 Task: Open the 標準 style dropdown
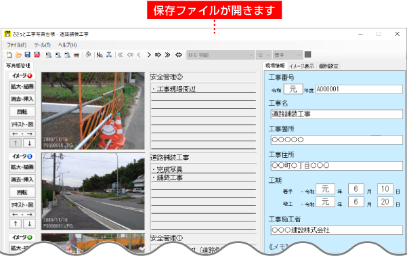pos(288,55)
